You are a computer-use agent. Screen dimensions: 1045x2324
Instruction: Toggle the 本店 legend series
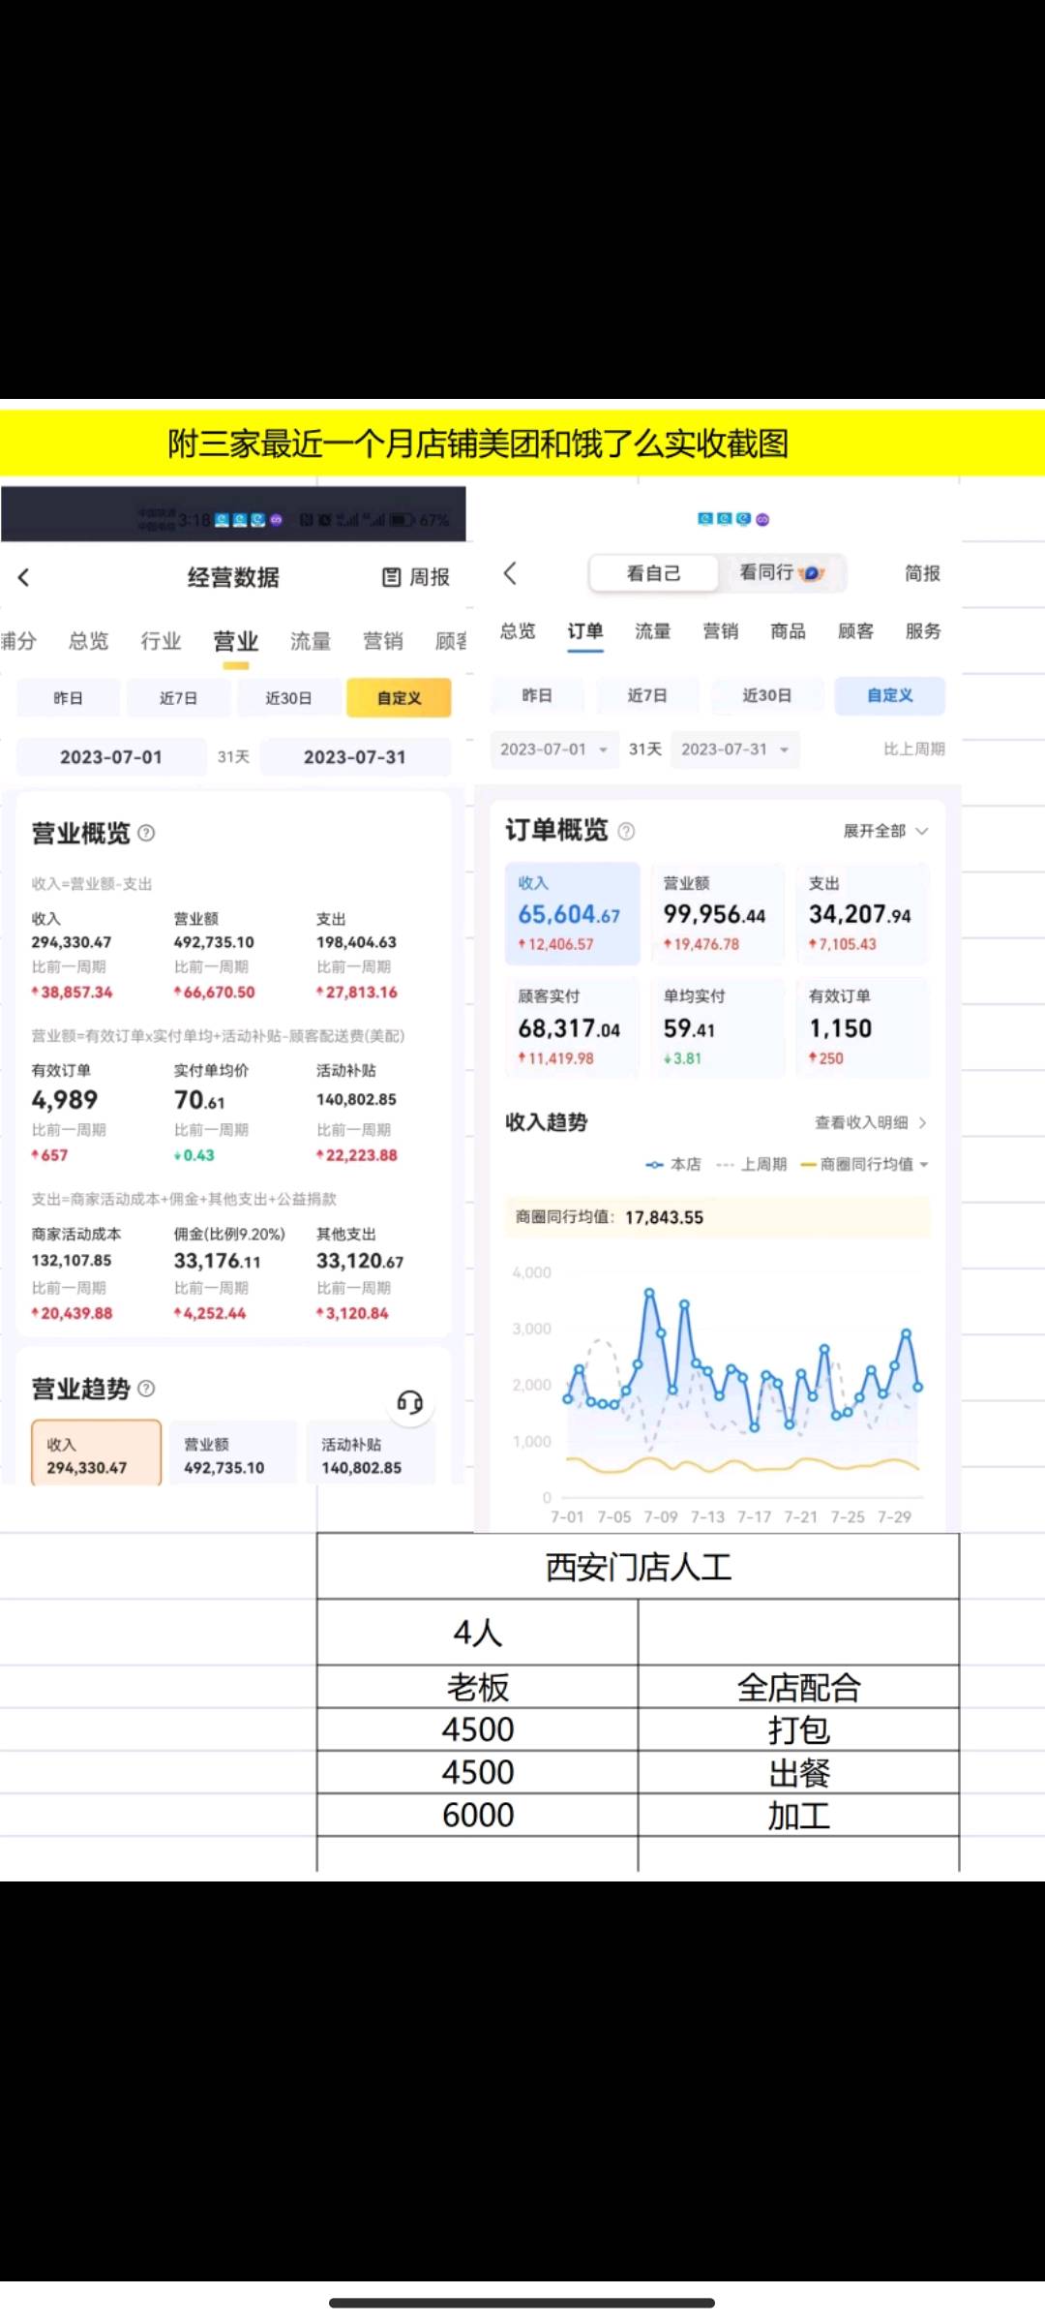[x=673, y=1164]
